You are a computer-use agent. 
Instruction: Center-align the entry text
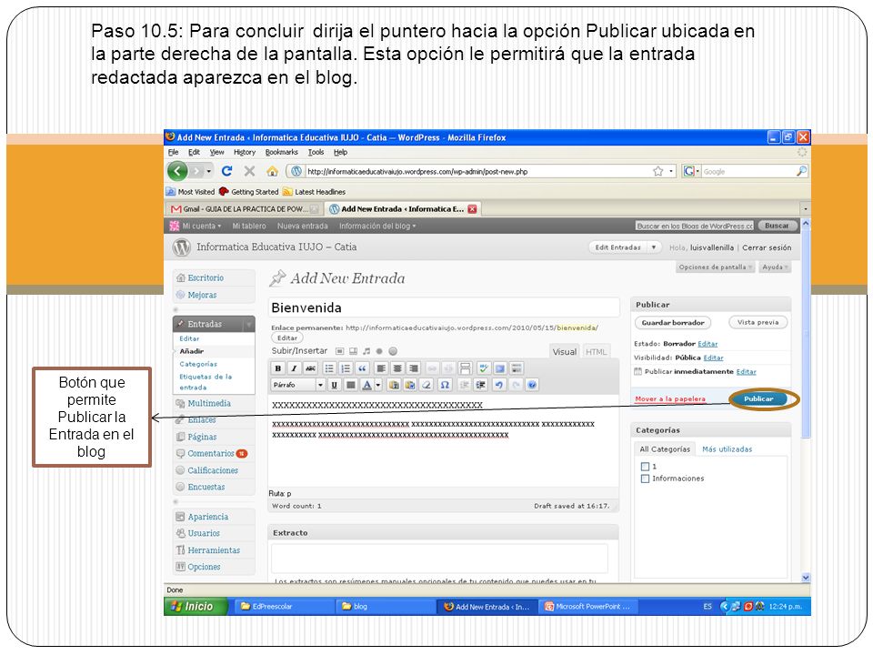[397, 368]
